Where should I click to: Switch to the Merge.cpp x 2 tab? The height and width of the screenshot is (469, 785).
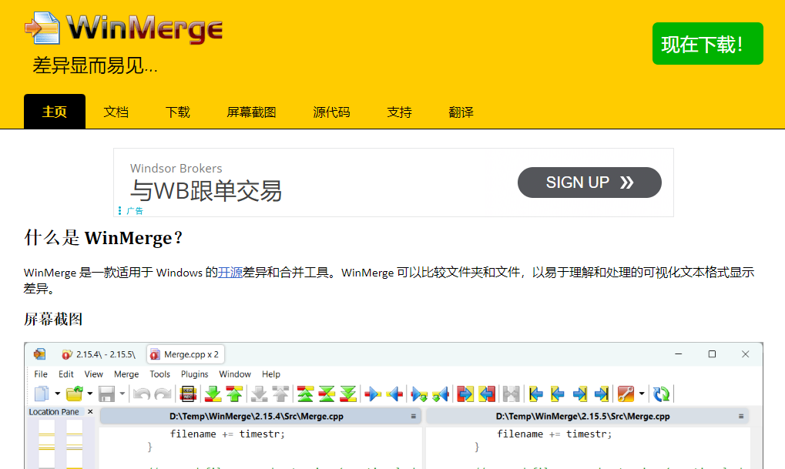click(185, 354)
